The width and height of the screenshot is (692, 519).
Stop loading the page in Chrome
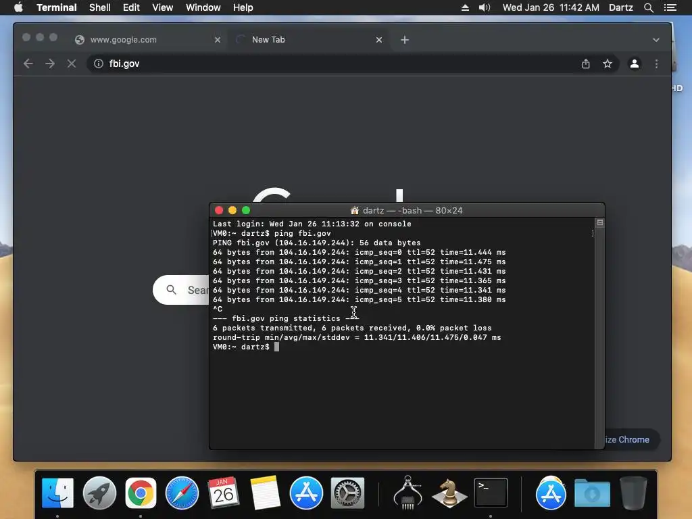pos(72,64)
